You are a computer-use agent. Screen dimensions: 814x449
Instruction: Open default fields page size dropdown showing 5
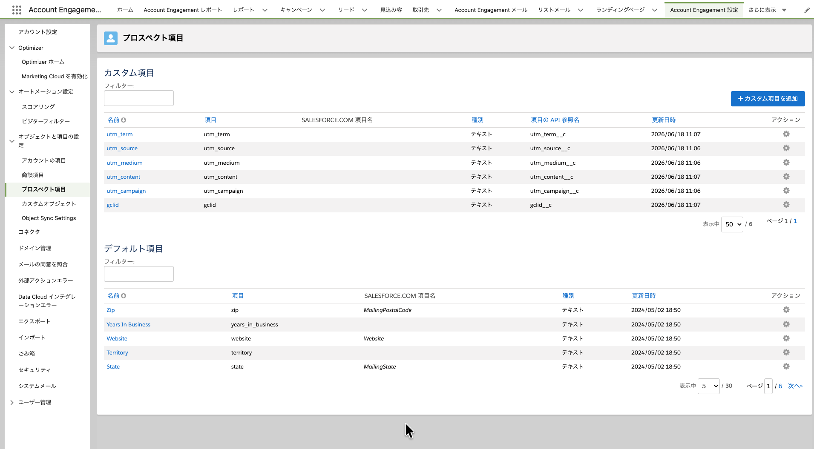point(709,386)
